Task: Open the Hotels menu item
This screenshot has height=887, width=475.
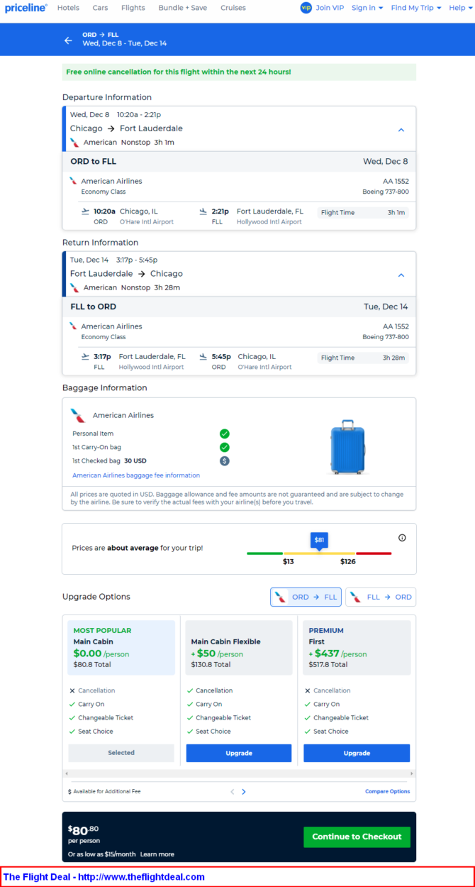Action: pos(68,8)
